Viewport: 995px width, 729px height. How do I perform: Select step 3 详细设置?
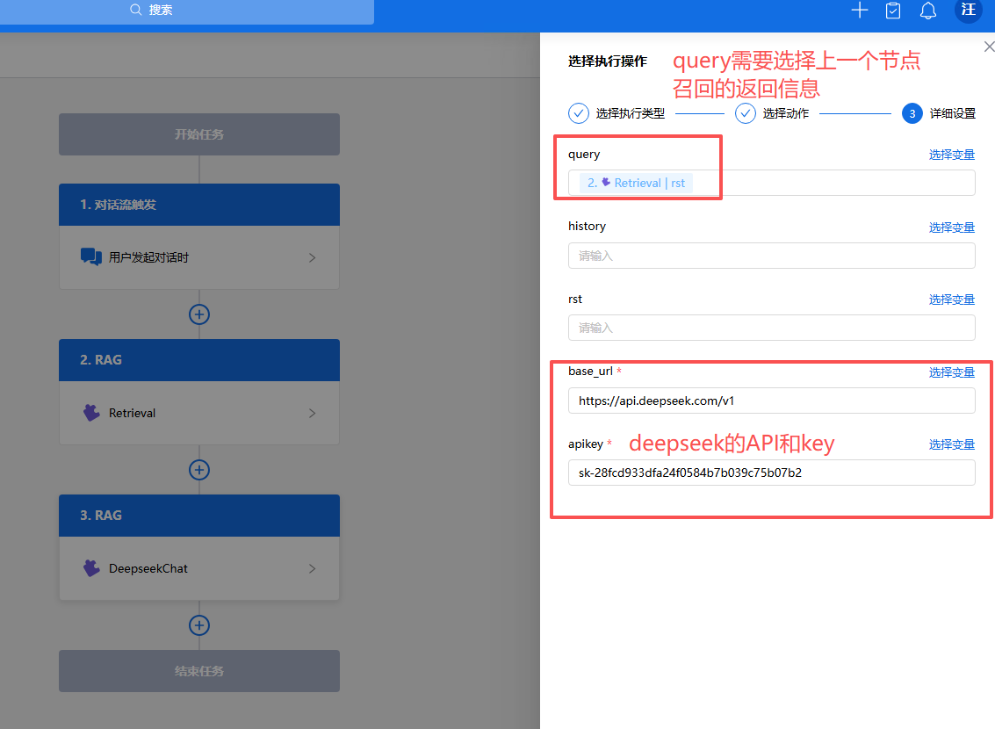912,113
